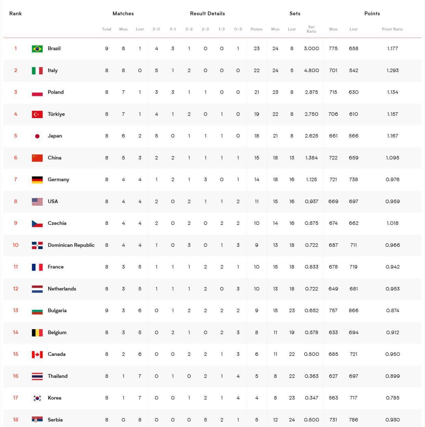The image size is (425, 427).
Task: Click the Brazil flag icon
Action: coord(37,49)
